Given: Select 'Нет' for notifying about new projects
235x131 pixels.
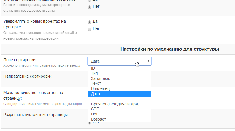Looking at the screenshot, I should (89, 29).
